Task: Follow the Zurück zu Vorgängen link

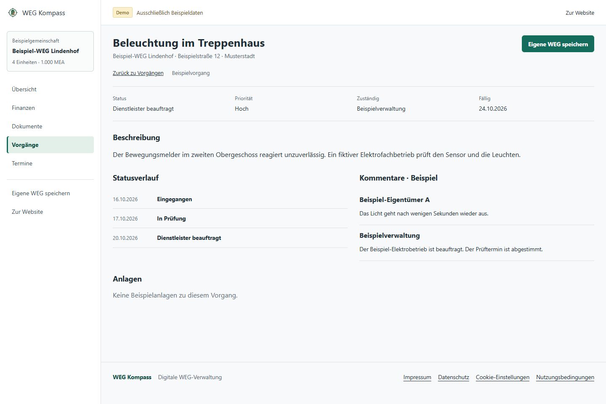Action: 138,73
